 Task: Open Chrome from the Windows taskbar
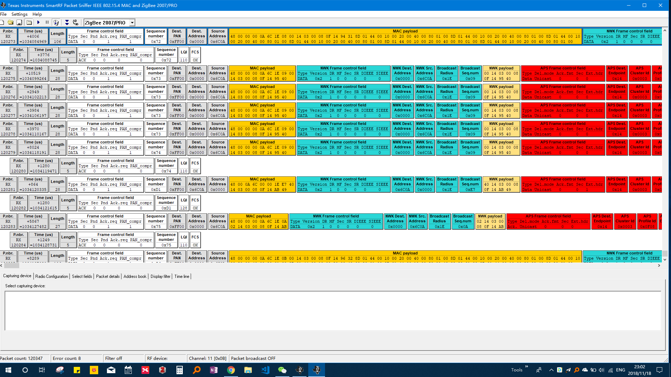pyautogui.click(x=231, y=370)
